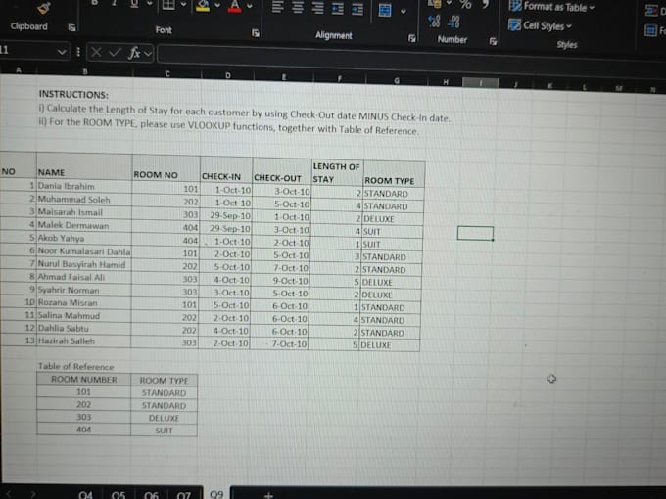
Task: Select the cell with Hazirah Salleh
Action: [x=83, y=340]
